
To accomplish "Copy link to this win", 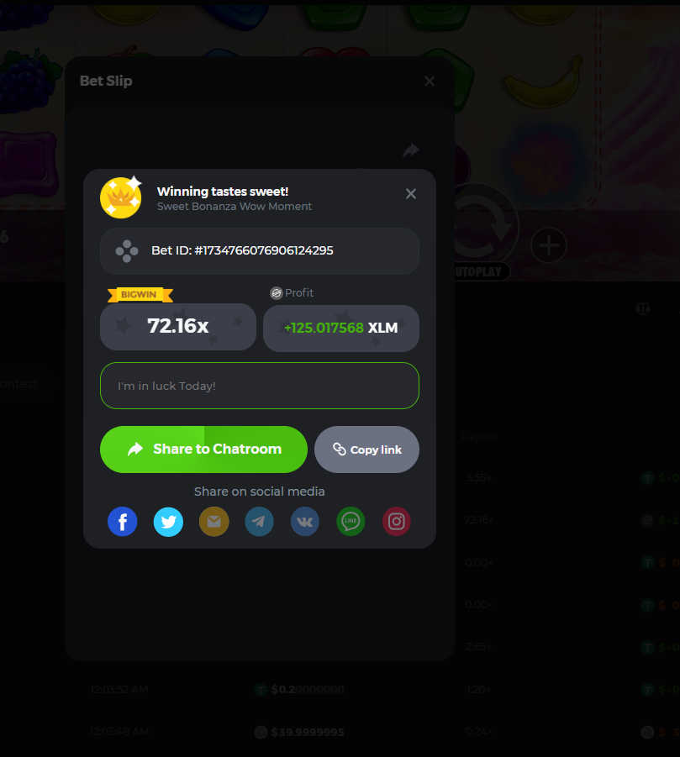I will [366, 449].
